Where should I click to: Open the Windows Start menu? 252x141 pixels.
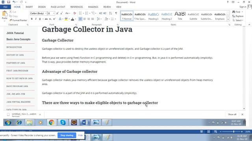(8, 123)
